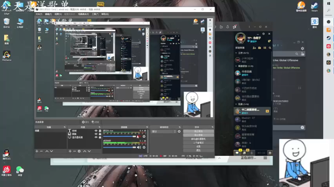Remove selected source with minus button
334x187 pixels.
pyautogui.click(x=75, y=151)
